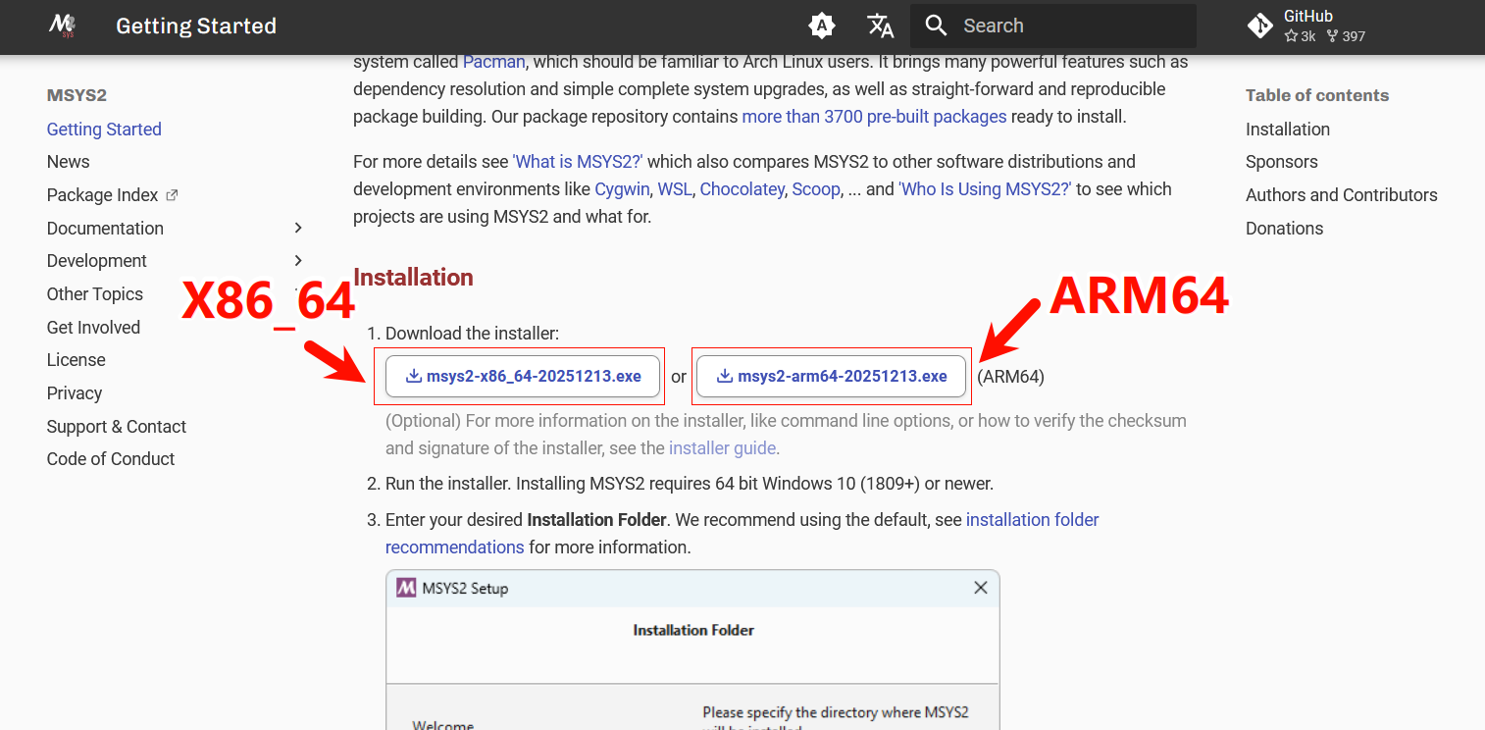
Task: Click the search magnifier icon
Action: coord(937,26)
